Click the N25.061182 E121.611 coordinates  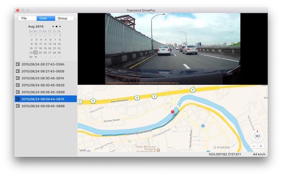[225, 154]
